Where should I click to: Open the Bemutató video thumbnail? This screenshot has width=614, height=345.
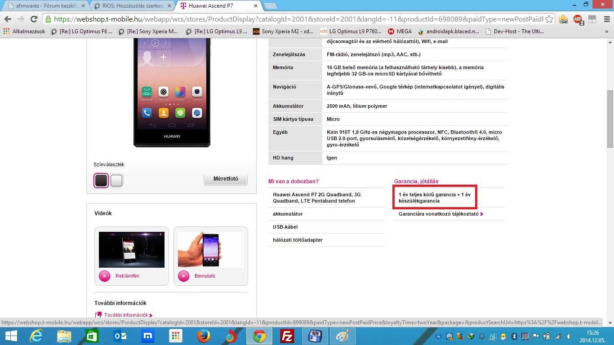[211, 250]
